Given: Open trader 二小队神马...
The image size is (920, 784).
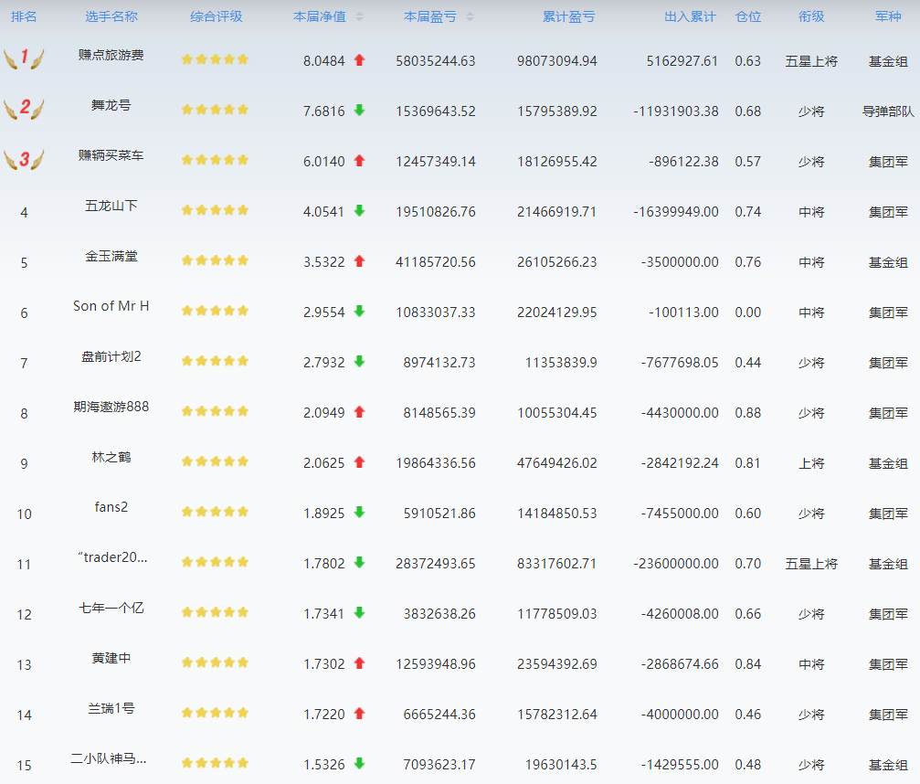Looking at the screenshot, I should (109, 758).
